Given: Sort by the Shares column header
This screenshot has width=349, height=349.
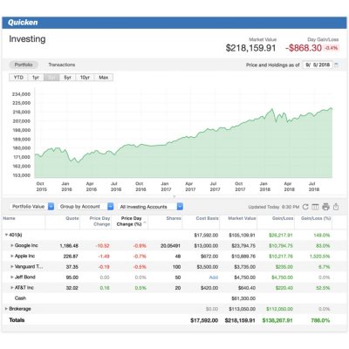Looking at the screenshot, I should (174, 218).
